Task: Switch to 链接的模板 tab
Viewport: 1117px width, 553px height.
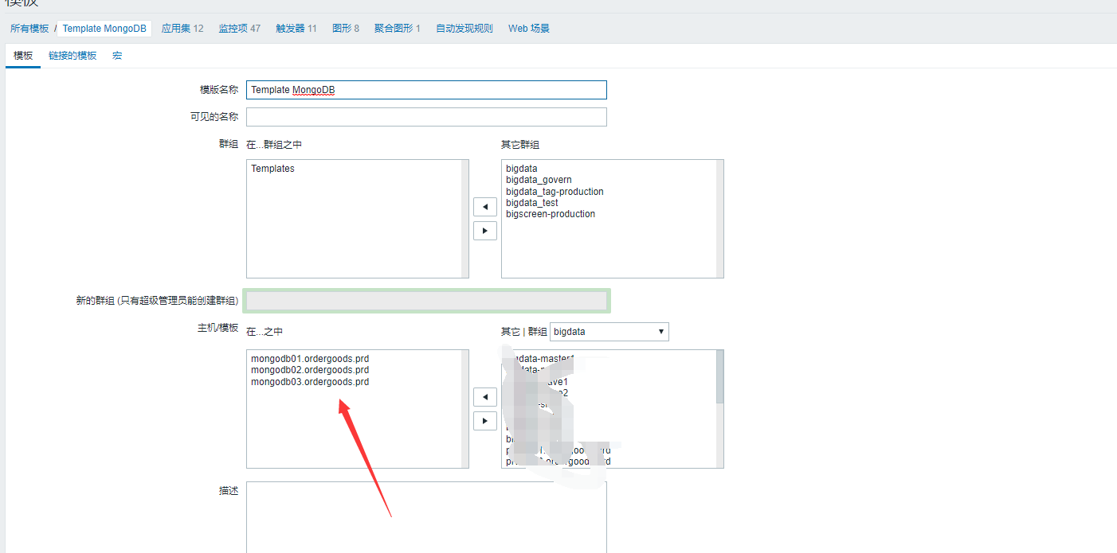Action: tap(73, 56)
